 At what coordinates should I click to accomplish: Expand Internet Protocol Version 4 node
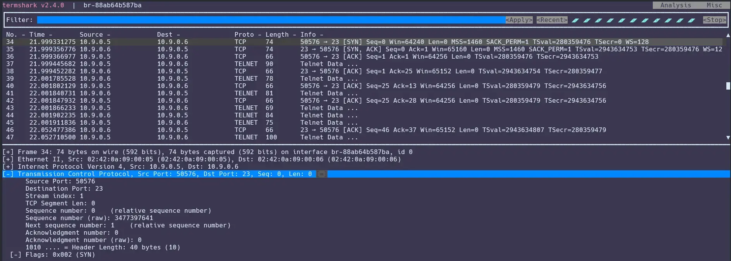(8, 166)
